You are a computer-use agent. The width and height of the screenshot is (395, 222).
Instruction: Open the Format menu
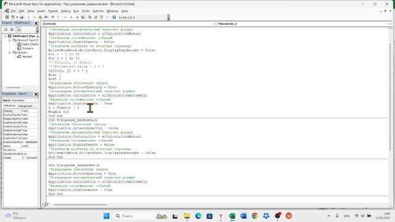(52, 11)
